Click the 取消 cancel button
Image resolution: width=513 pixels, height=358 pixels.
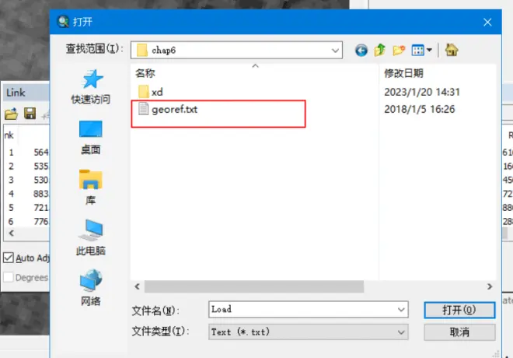click(459, 332)
